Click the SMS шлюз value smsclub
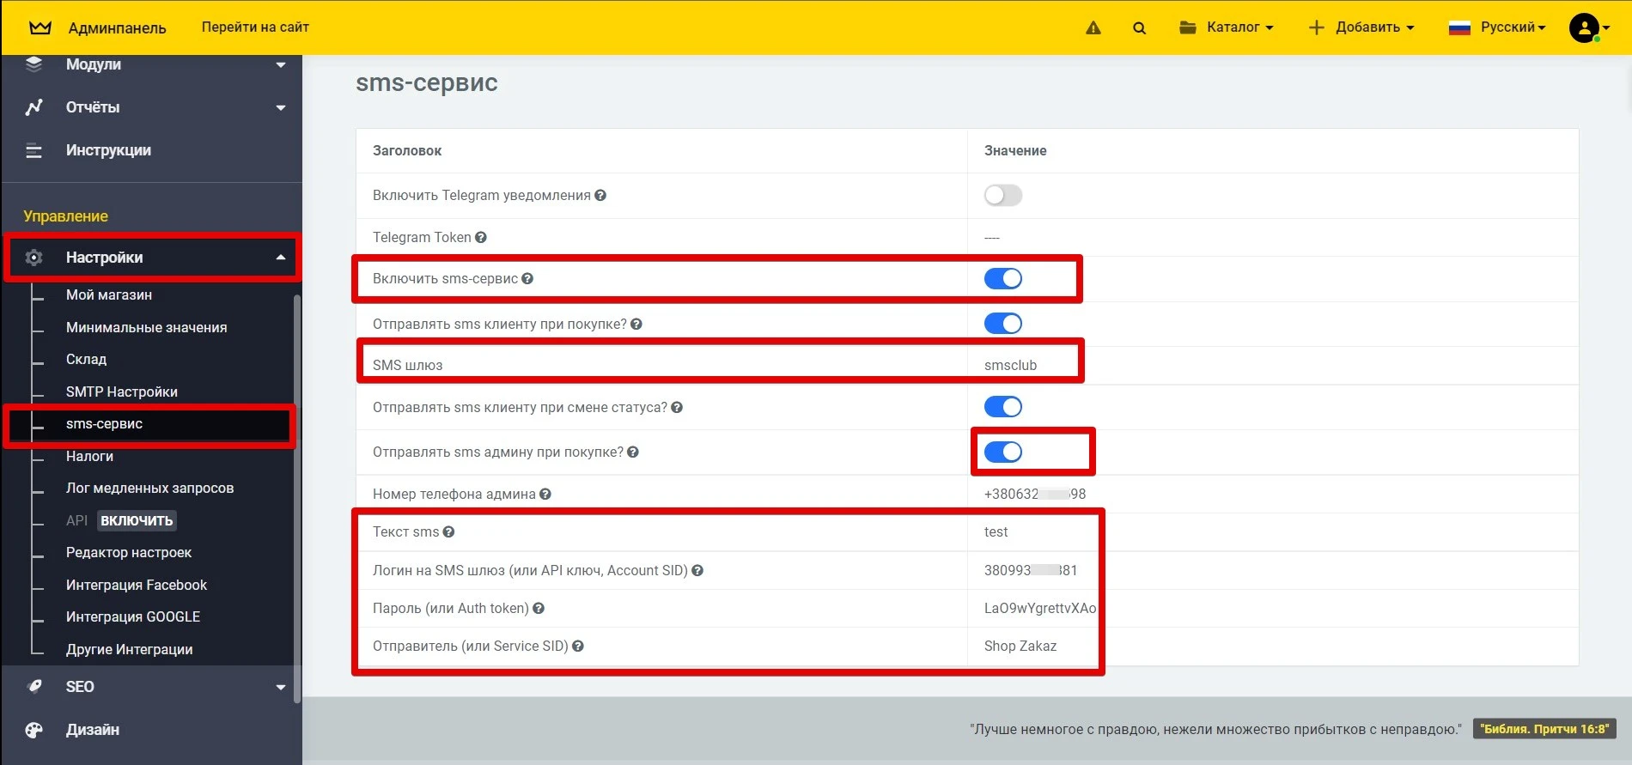This screenshot has height=765, width=1632. coord(1010,365)
